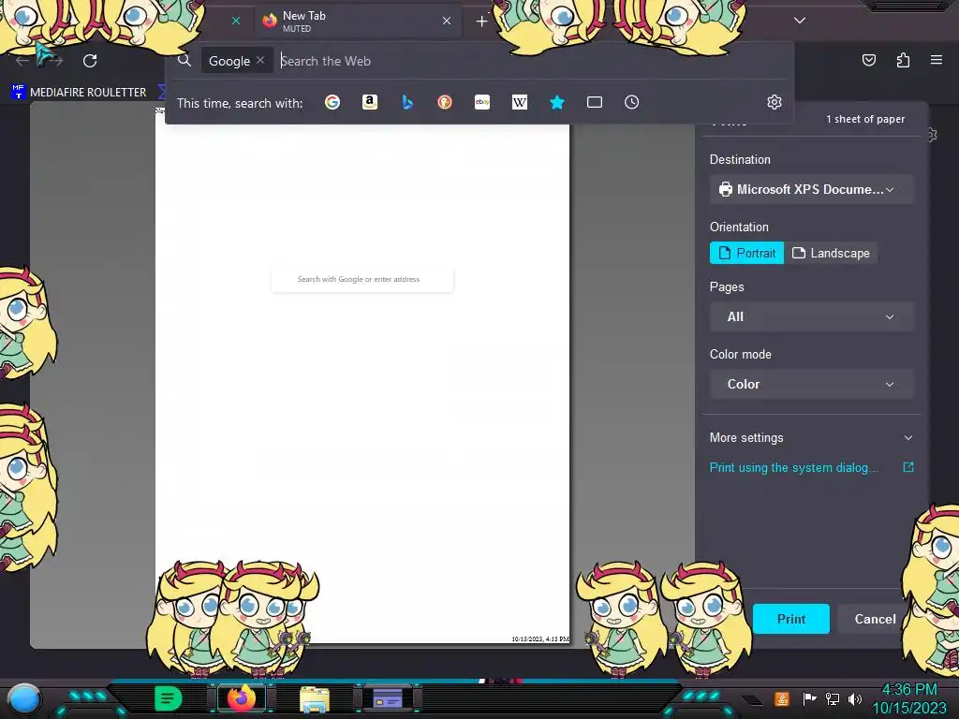Open the Pages All dropdown
The height and width of the screenshot is (719, 959).
[811, 316]
